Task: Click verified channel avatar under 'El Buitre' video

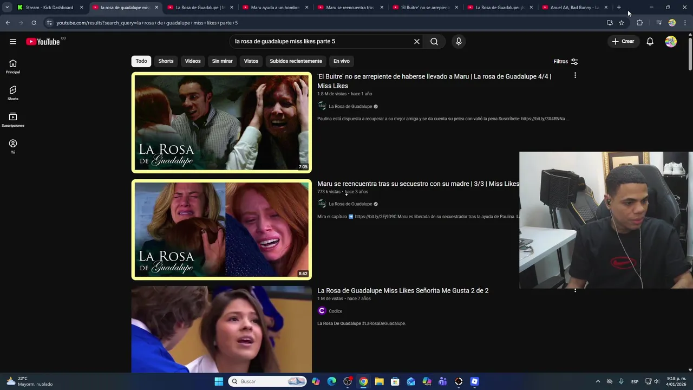Action: click(x=322, y=106)
